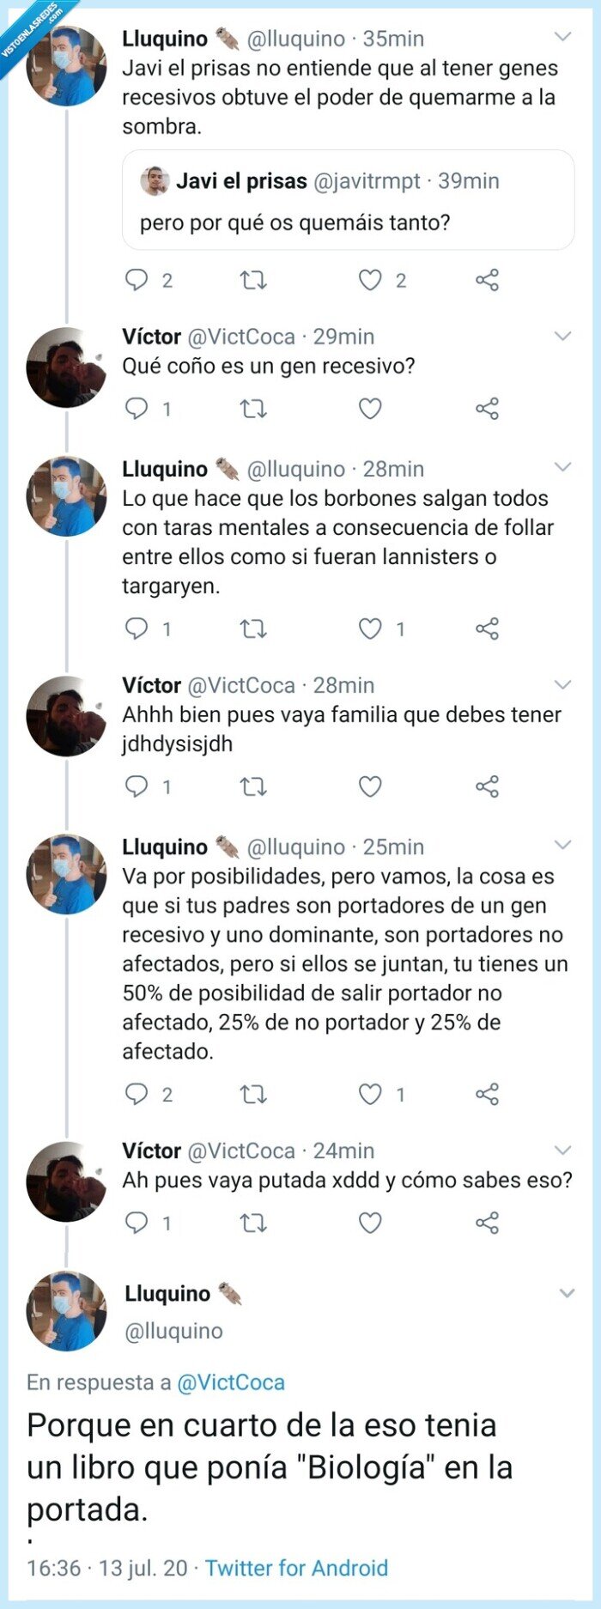Like the tweet mentioning lannisters and targaryen
This screenshot has height=1609, width=601.
click(369, 628)
